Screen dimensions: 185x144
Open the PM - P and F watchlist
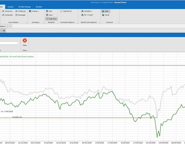[x=87, y=15]
